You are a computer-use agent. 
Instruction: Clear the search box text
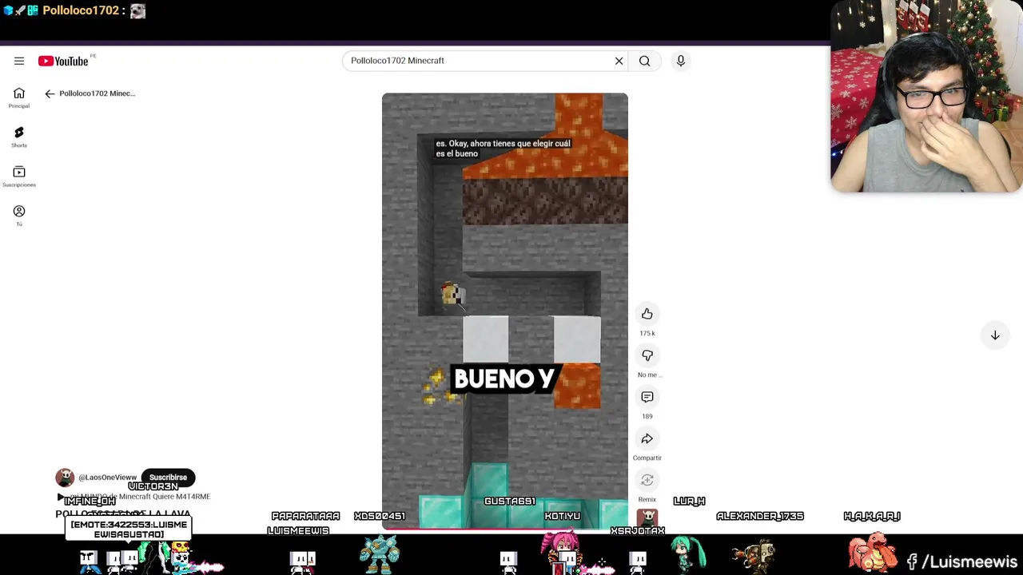(x=619, y=61)
